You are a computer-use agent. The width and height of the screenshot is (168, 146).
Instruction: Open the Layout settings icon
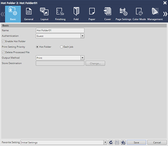tap(44, 11)
